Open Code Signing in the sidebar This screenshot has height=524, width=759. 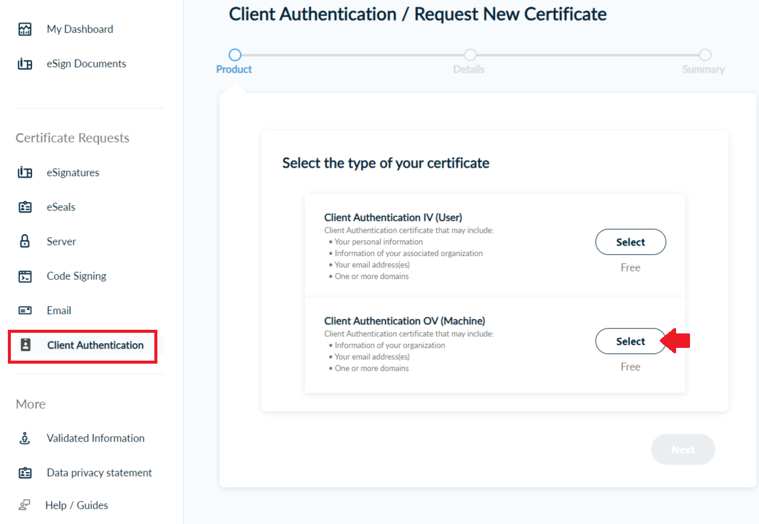76,276
